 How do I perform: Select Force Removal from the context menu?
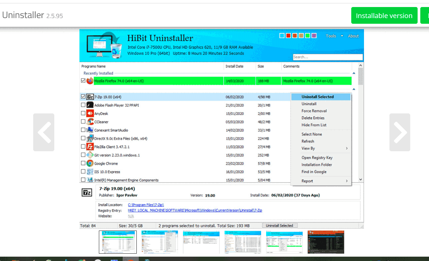coord(314,111)
